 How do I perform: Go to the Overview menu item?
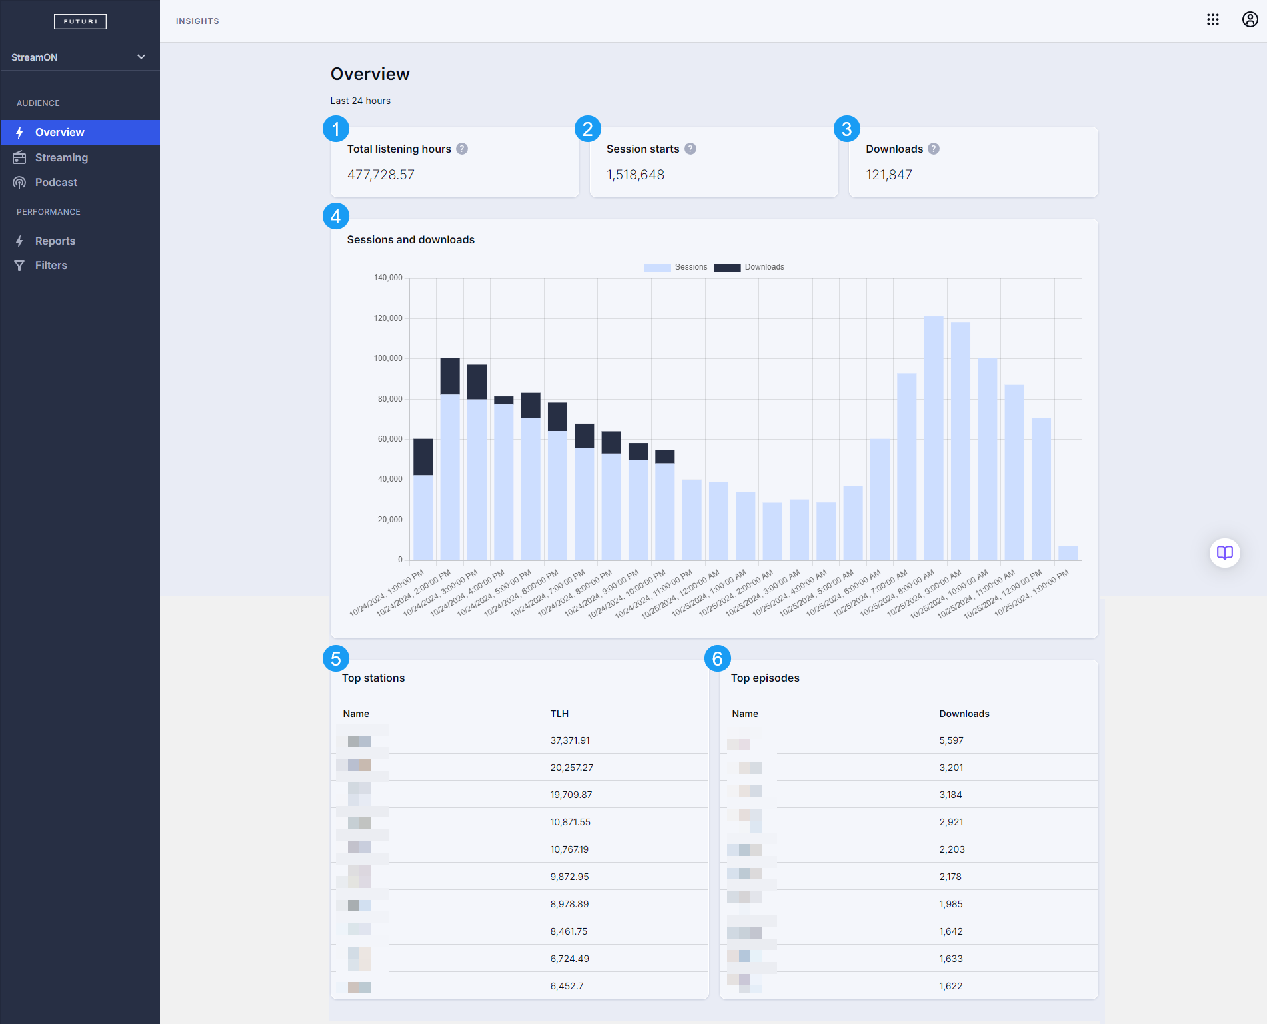point(59,133)
